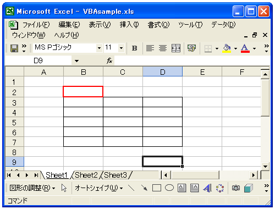Apply the yellow Fill Color bucket
Viewport: 275px width, 209px height.
[x=227, y=48]
